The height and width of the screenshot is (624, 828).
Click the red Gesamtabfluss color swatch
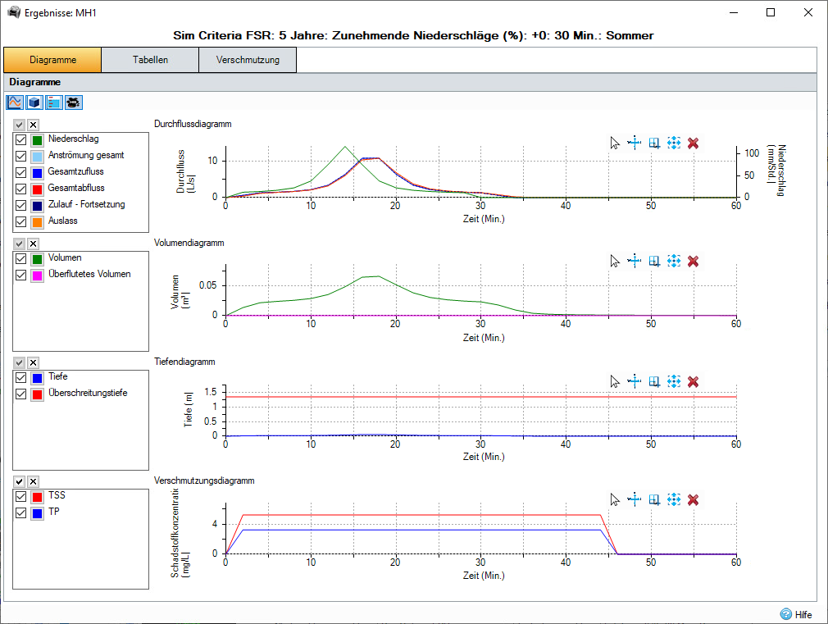[37, 189]
